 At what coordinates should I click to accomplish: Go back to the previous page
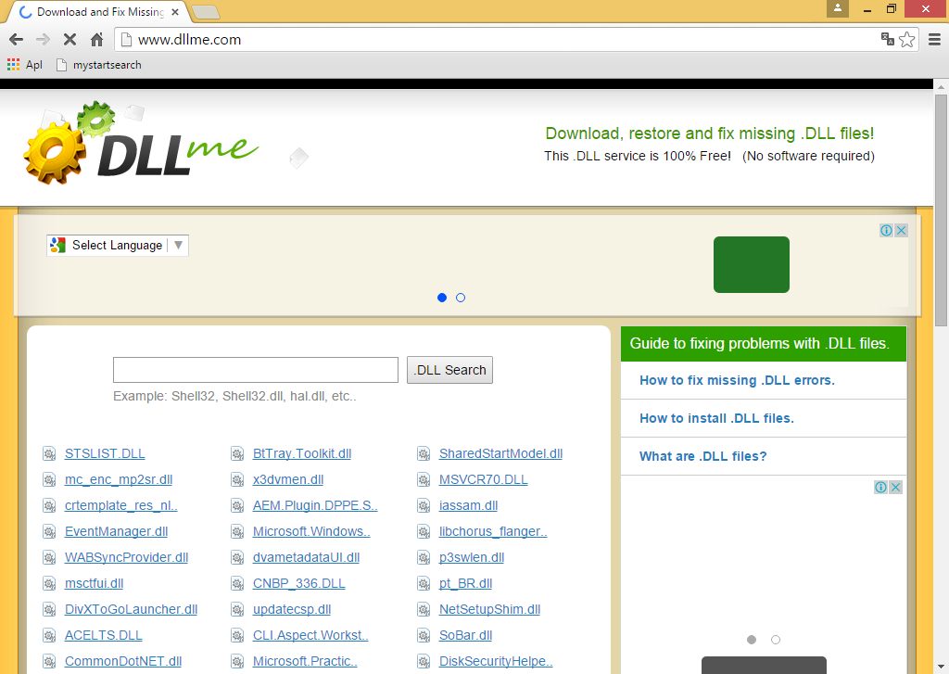[17, 40]
